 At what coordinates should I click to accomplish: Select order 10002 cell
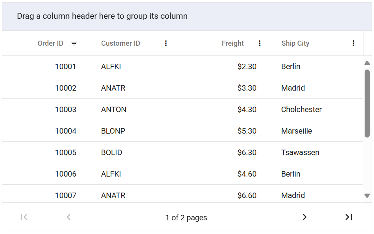66,88
